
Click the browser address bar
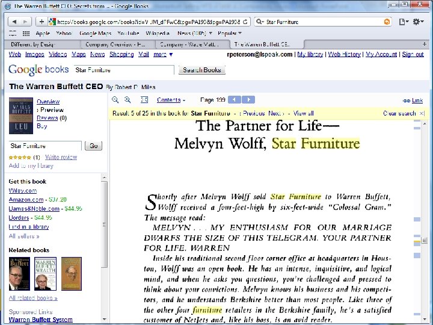(x=149, y=22)
